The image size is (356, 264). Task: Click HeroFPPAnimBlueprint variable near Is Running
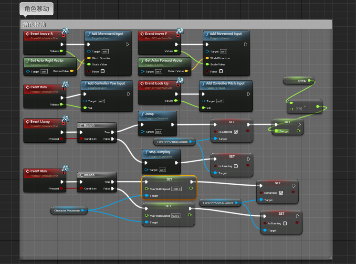click(x=220, y=203)
